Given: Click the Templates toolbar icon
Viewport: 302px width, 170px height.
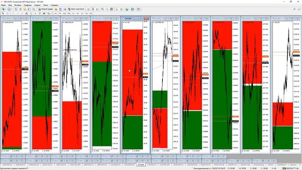Looking at the screenshot, I should pos(138,9).
